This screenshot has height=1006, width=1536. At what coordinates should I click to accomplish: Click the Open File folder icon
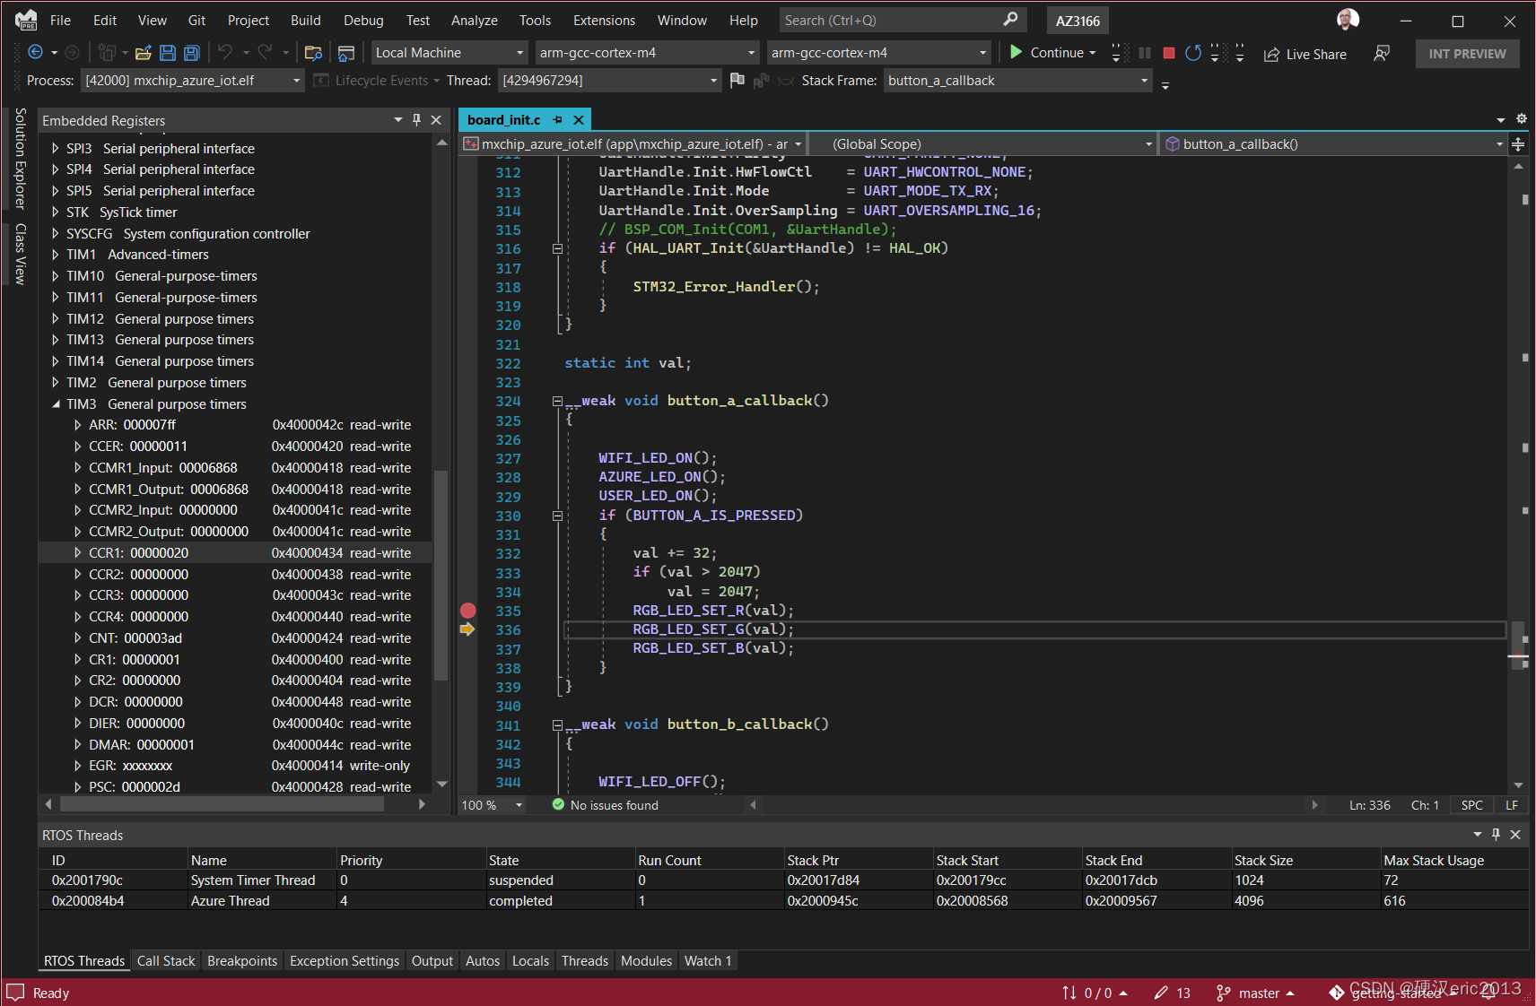pyautogui.click(x=143, y=53)
